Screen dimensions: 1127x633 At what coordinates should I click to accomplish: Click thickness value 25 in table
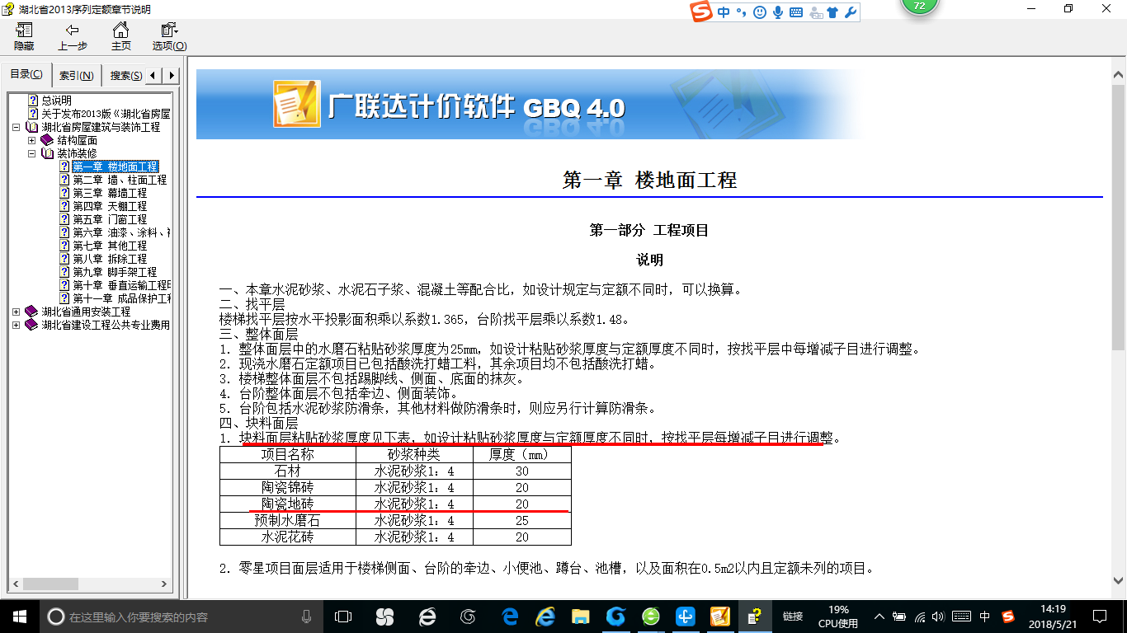click(521, 521)
